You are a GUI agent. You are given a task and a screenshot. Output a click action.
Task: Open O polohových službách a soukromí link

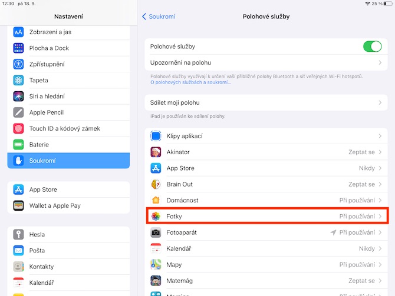pos(190,82)
